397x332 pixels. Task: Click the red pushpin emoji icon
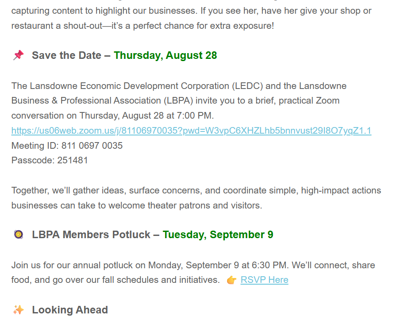[18, 55]
